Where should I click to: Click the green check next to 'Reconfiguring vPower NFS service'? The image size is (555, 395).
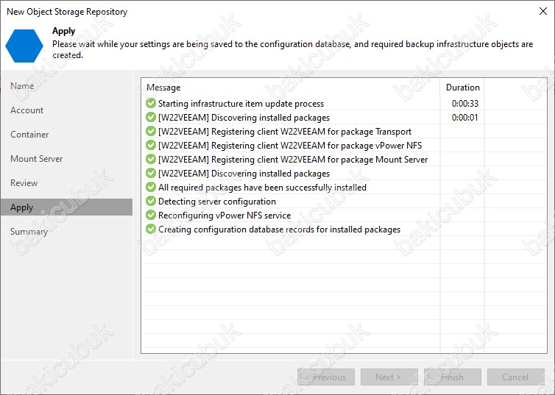(x=151, y=215)
